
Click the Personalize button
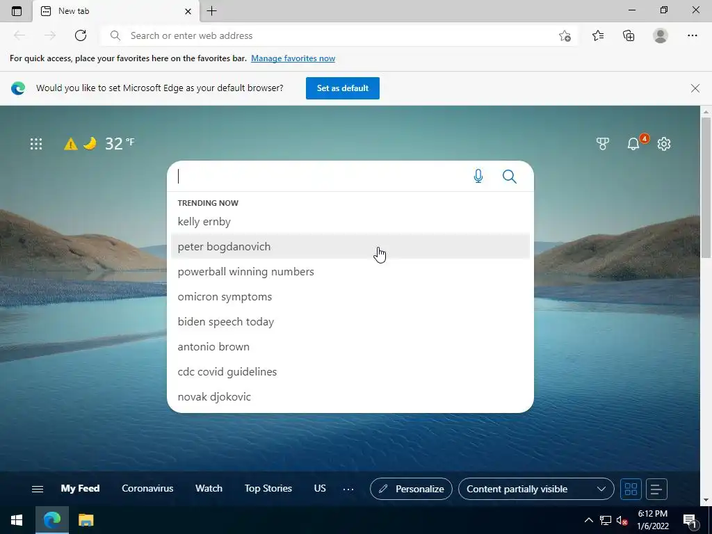click(411, 489)
